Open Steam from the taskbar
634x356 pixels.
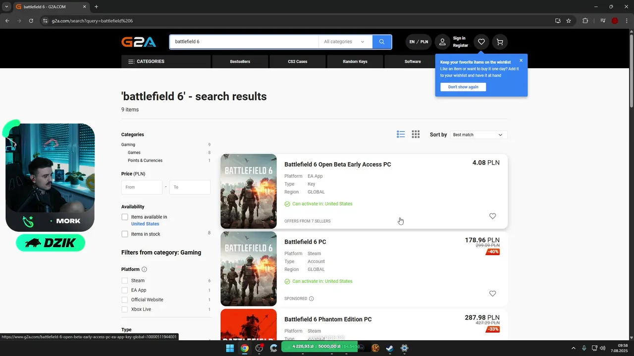pos(390,348)
